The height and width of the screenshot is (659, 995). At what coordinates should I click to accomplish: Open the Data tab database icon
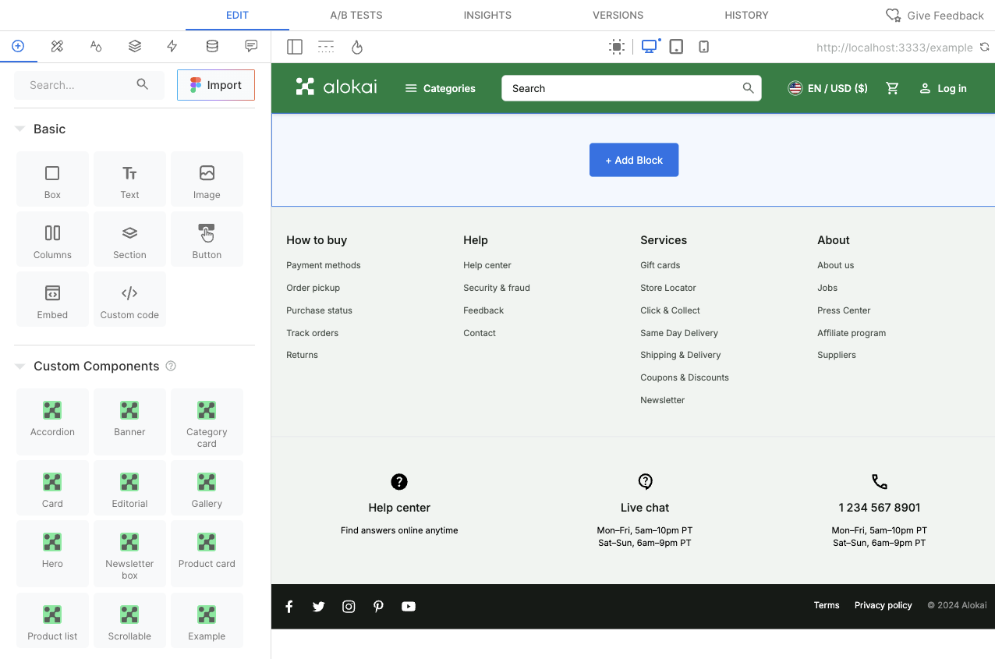coord(212,46)
